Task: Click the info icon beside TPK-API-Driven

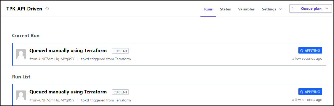Action: point(47,9)
